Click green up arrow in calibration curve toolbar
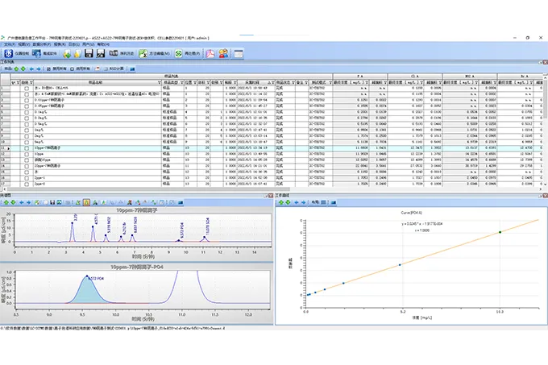The width and height of the screenshot is (548, 365). [281, 202]
